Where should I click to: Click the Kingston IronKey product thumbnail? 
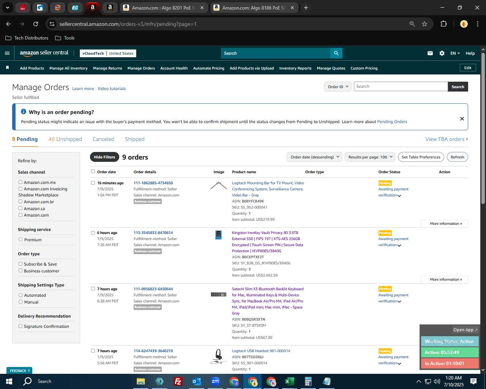click(x=219, y=235)
